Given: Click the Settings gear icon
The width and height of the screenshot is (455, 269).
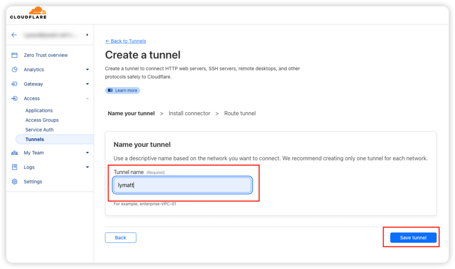Looking at the screenshot, I should (15, 182).
